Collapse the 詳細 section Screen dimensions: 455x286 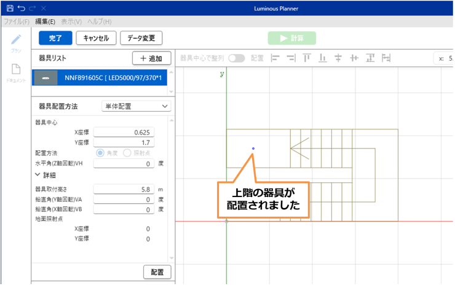click(x=38, y=175)
